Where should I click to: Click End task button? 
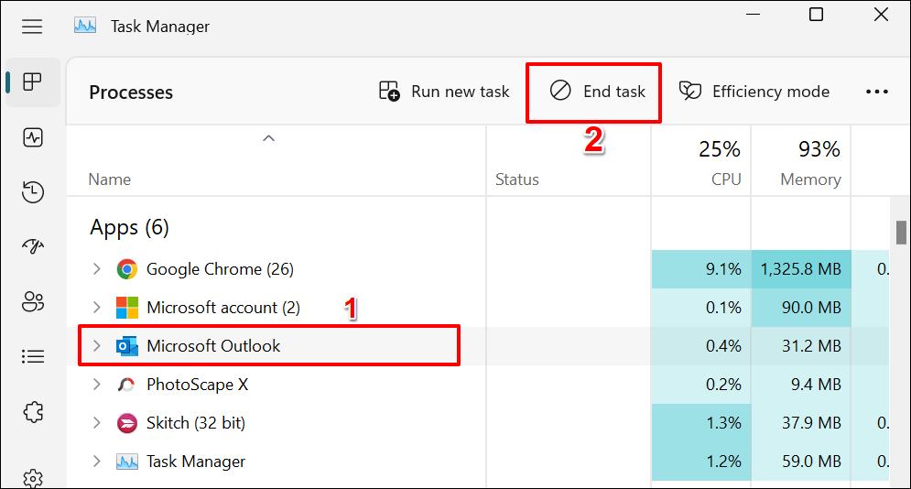(x=597, y=92)
